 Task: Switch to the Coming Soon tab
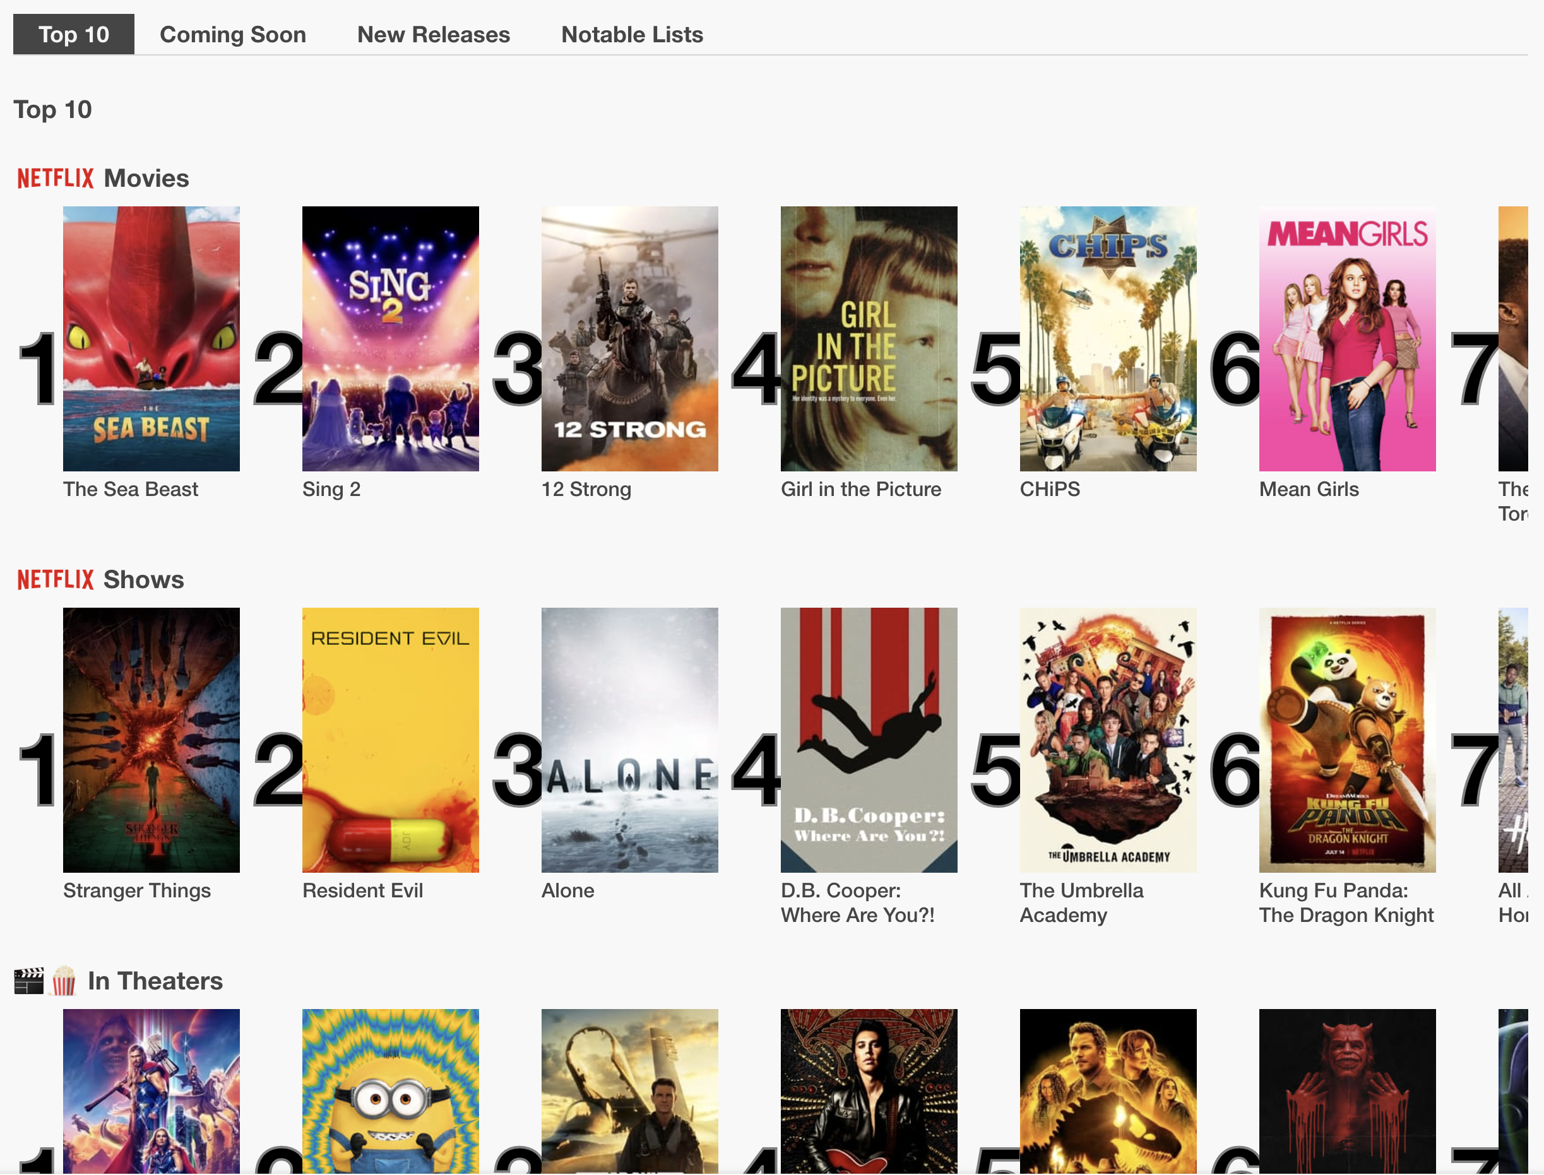point(232,34)
